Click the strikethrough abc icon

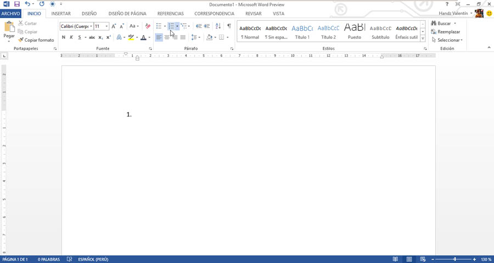(x=92, y=38)
